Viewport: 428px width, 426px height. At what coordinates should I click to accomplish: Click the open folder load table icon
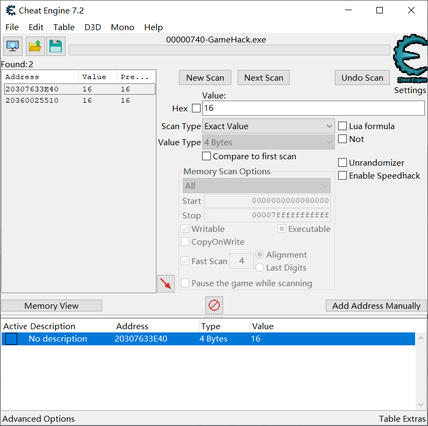pos(35,46)
